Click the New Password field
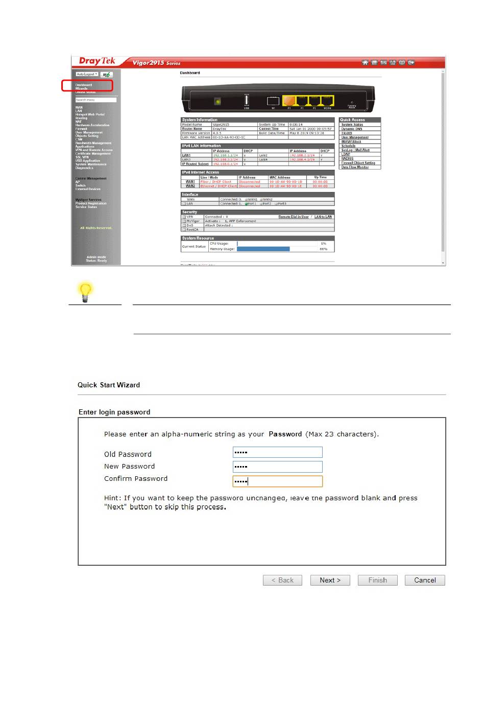 pyautogui.click(x=278, y=467)
